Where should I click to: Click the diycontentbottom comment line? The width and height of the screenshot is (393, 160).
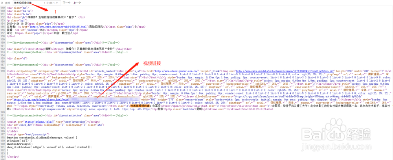(68, 115)
